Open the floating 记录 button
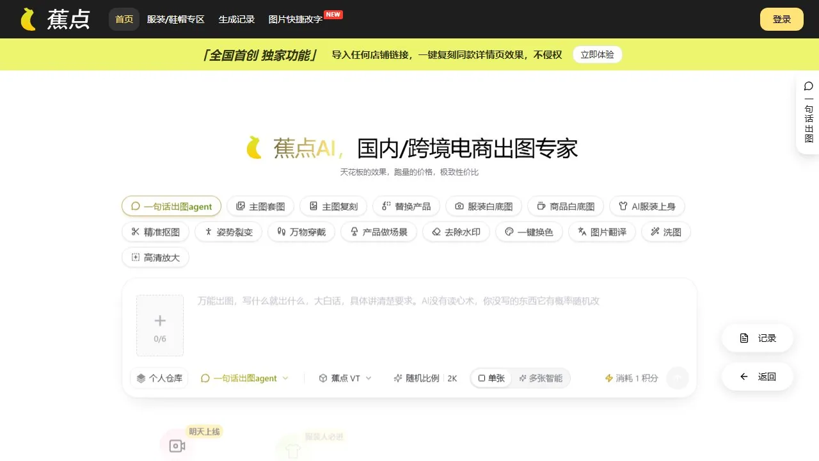 [x=758, y=338]
